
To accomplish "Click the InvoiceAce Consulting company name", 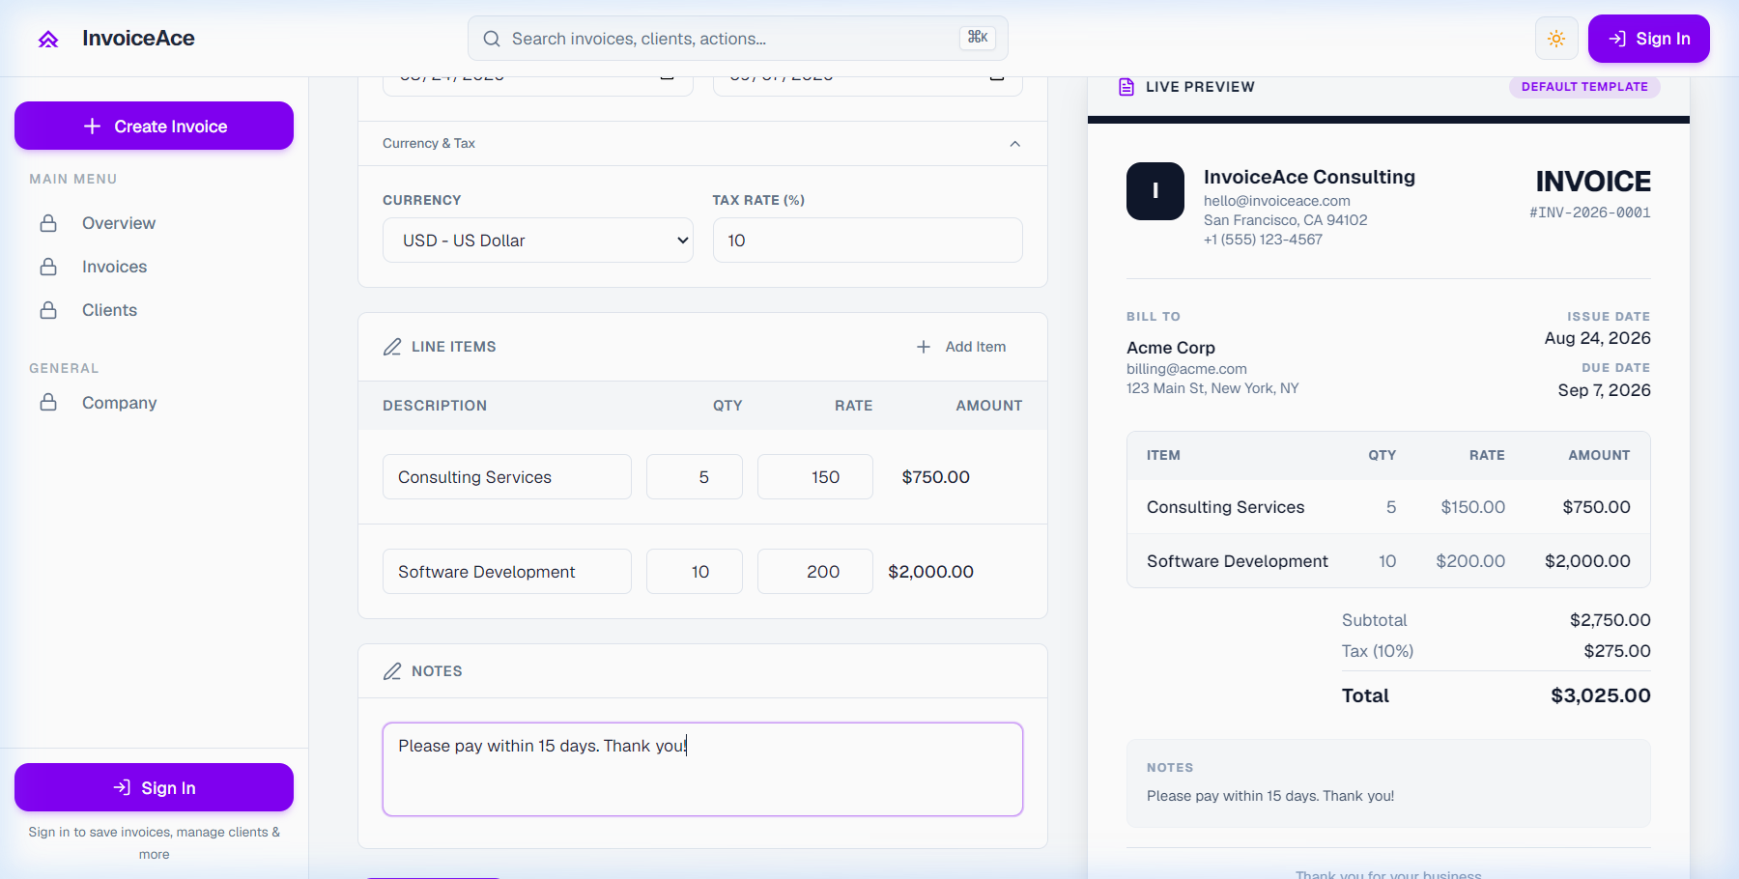I will pyautogui.click(x=1309, y=177).
